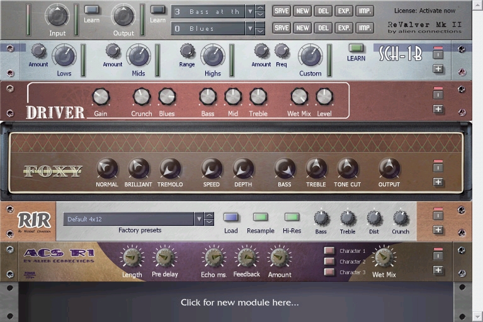This screenshot has height=322, width=483.
Task: Step up RIR factory preset
Action: (209, 216)
